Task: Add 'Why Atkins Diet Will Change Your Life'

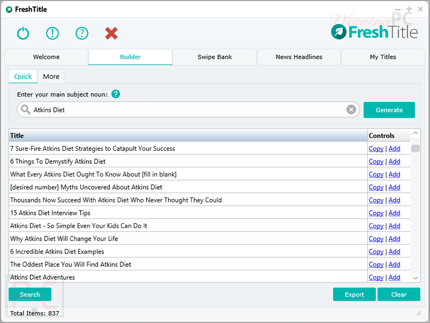Action: click(394, 239)
